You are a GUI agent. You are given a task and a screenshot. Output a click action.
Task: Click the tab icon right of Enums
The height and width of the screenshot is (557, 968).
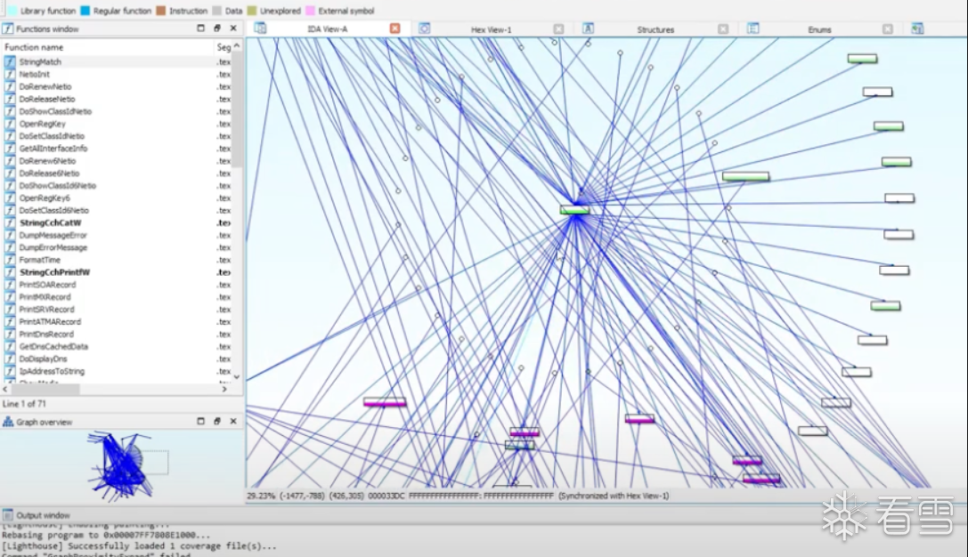[x=917, y=28]
